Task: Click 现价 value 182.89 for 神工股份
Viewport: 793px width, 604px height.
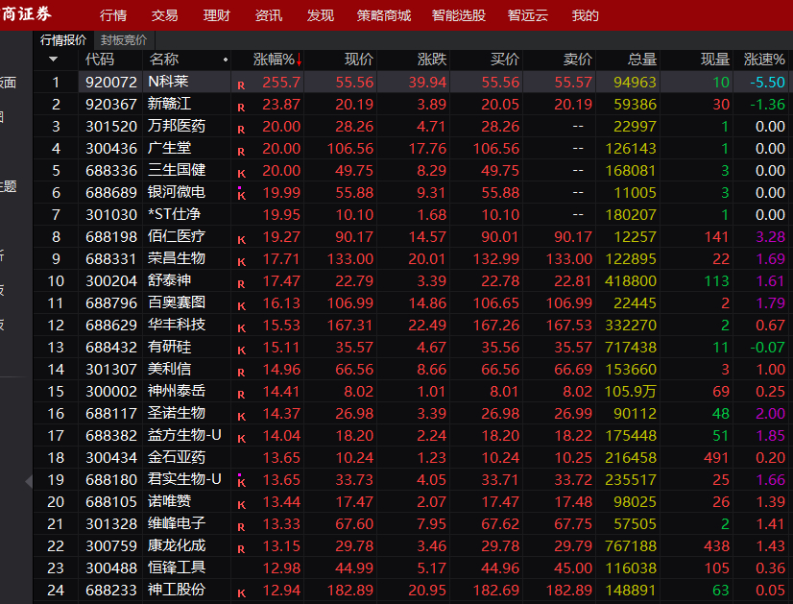Action: 350,590
